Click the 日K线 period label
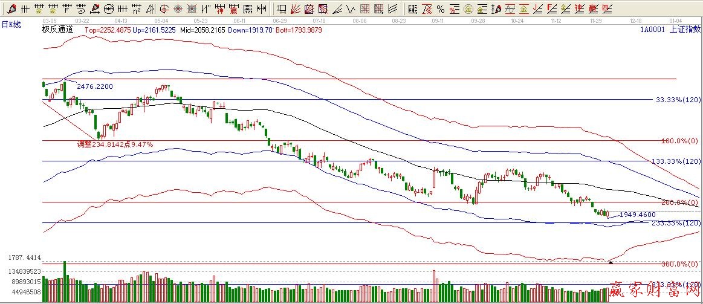 (11, 24)
